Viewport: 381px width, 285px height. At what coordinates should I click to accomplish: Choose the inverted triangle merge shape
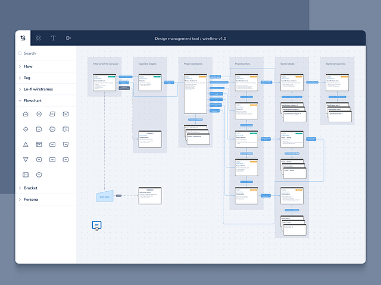click(x=26, y=160)
